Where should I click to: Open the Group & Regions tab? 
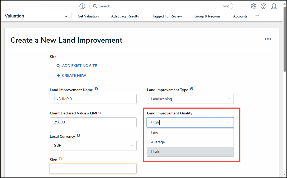click(208, 16)
